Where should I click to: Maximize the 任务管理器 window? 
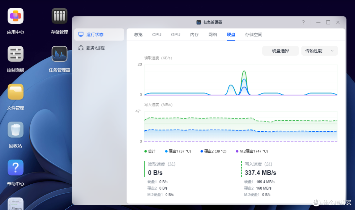(328, 22)
